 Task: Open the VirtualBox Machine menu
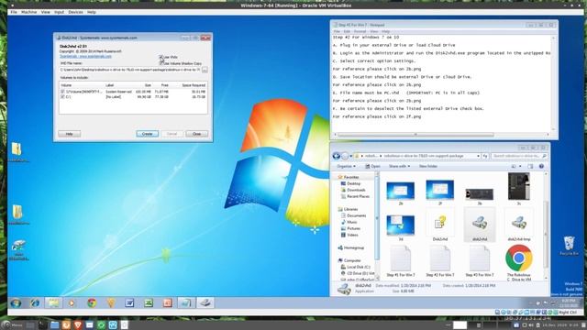coord(28,12)
